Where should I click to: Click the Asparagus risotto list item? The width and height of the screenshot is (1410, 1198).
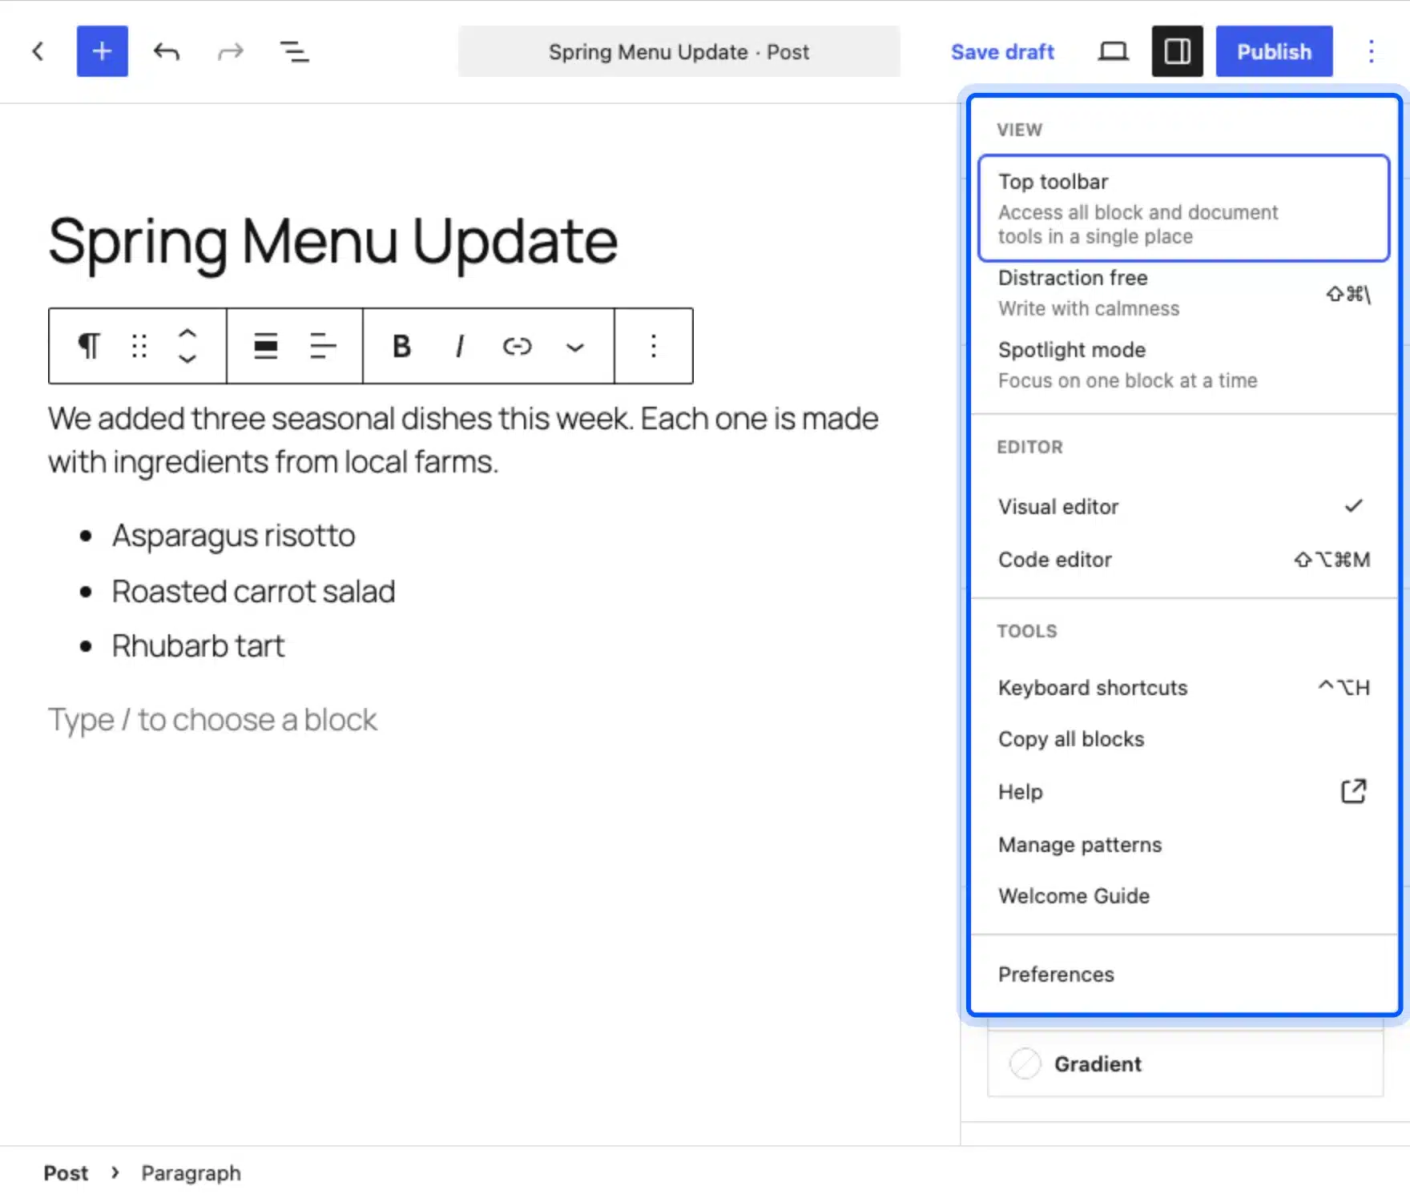(233, 535)
